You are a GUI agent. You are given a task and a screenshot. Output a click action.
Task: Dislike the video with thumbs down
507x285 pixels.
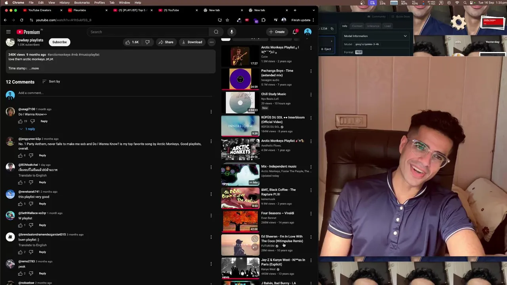147,42
